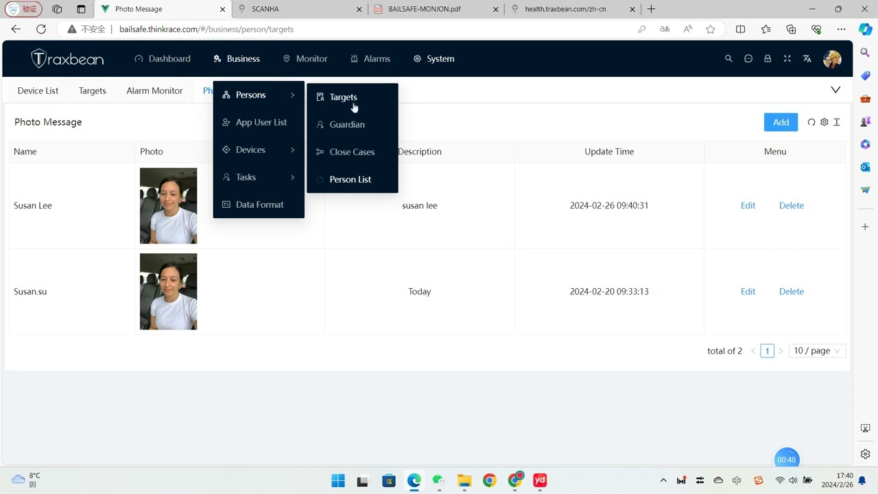Screen dimensions: 878x494
Task: Go to page 1 in pagination
Action: point(767,351)
